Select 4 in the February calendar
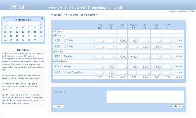 click(11, 28)
